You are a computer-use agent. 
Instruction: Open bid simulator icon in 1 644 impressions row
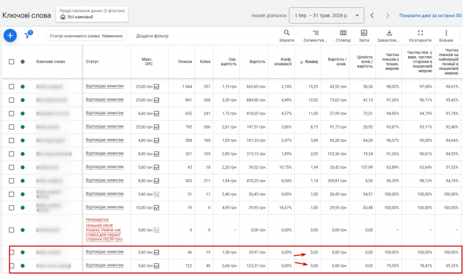coord(157,86)
